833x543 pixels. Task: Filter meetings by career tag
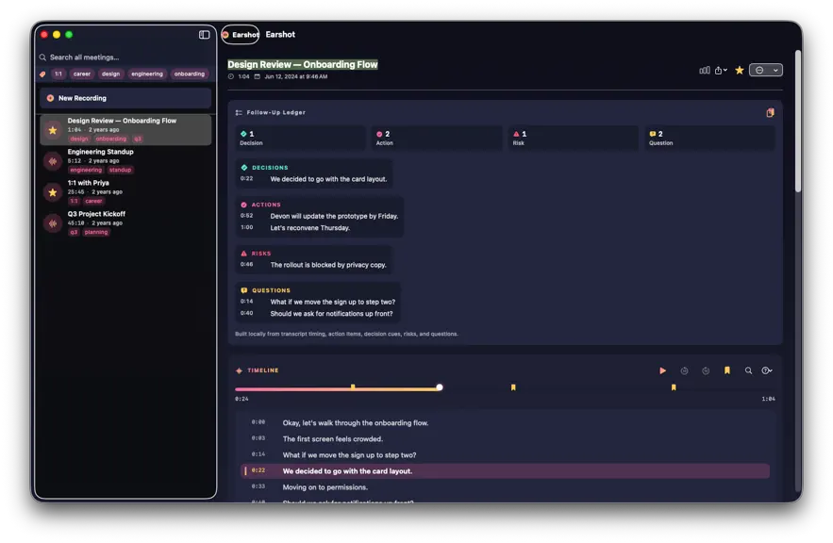point(82,74)
